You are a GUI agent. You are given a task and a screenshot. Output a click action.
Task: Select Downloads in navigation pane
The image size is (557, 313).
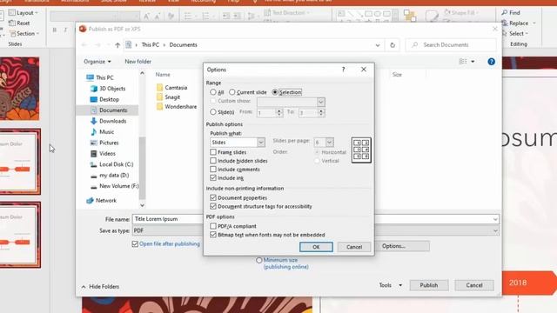point(108,121)
